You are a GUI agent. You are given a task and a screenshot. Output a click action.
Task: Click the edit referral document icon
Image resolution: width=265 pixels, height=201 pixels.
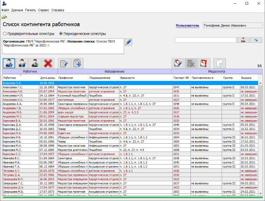point(64,63)
